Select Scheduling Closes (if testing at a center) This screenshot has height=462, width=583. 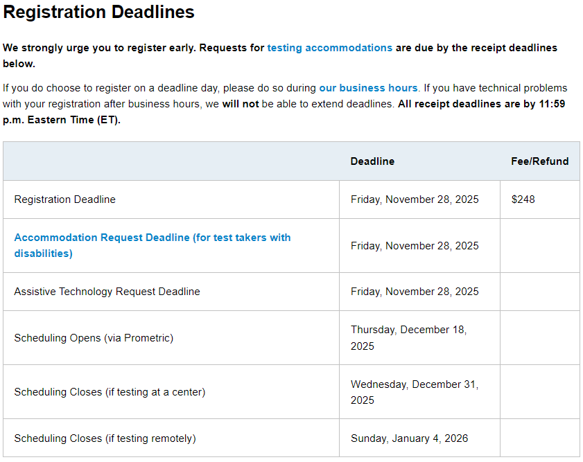click(x=110, y=392)
